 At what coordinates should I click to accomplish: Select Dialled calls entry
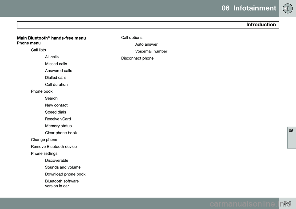[56, 78]
